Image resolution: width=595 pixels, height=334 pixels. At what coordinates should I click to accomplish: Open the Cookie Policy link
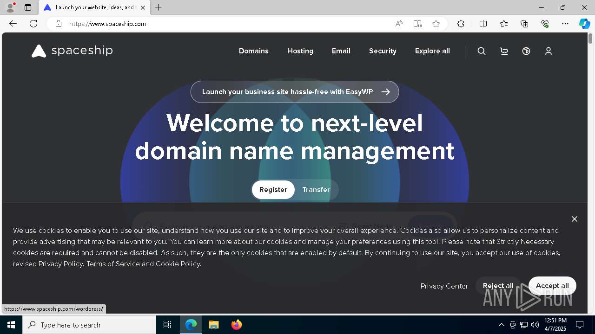[x=178, y=264]
